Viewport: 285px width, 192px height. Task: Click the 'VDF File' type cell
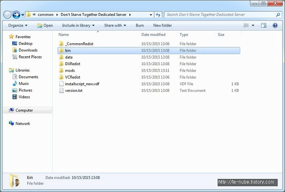[x=186, y=84]
